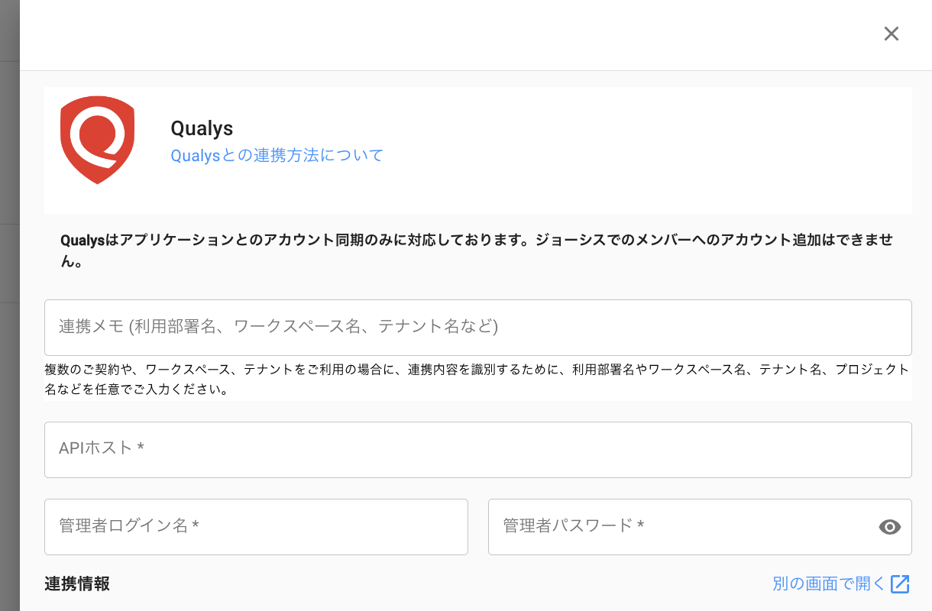Click the asterisk after 管理者ログイン名 placeholder

pyautogui.click(x=196, y=526)
